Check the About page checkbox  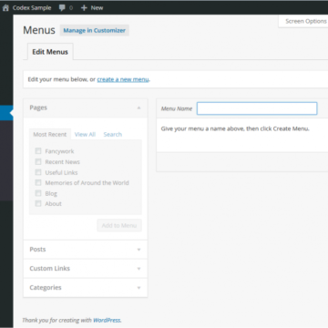click(x=38, y=203)
